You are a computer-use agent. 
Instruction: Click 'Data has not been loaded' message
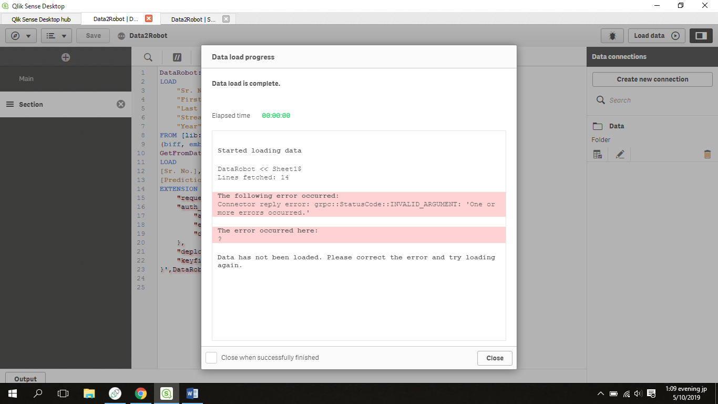(x=356, y=261)
